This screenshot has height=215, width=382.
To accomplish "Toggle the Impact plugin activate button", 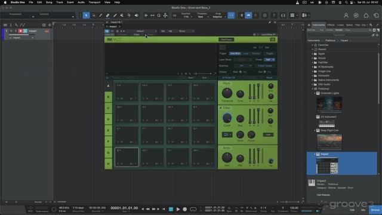I will click(x=107, y=31).
